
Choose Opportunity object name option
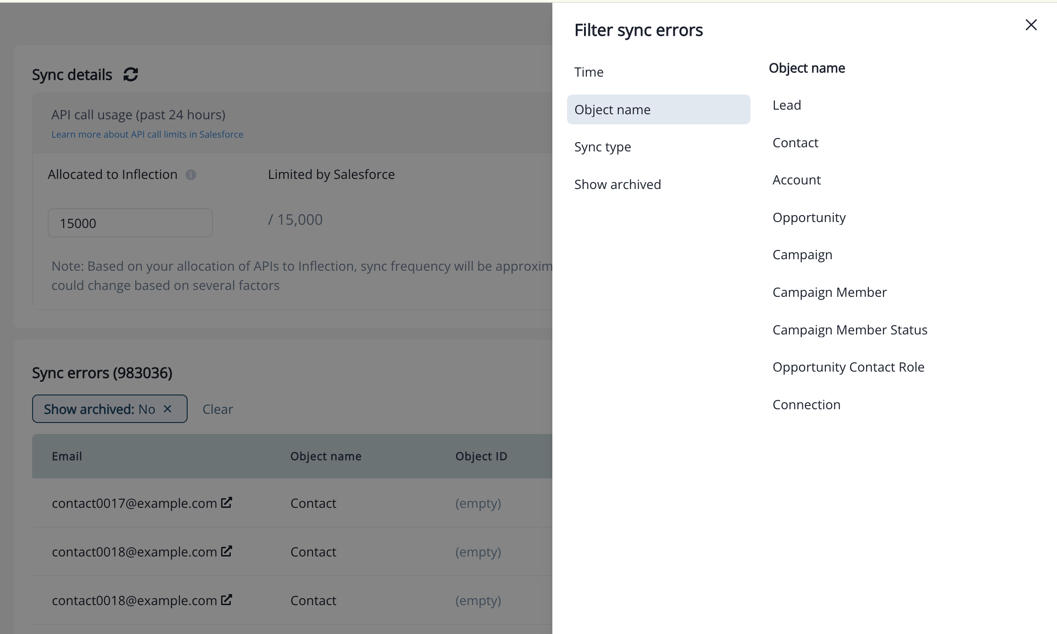(x=809, y=217)
